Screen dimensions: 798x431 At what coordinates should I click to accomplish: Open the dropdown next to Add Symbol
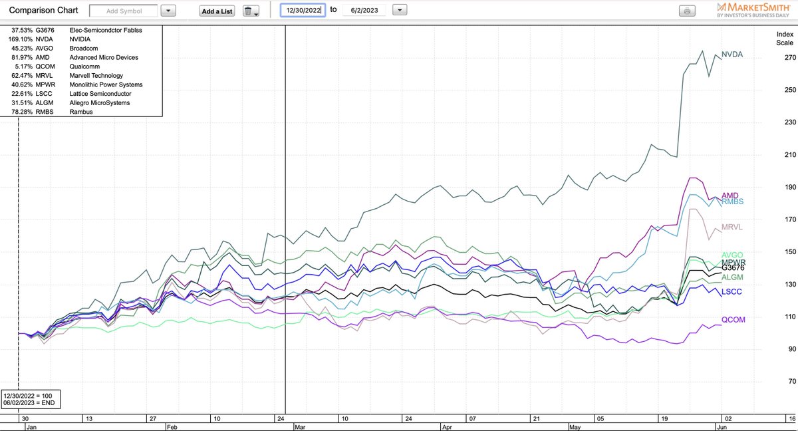169,11
